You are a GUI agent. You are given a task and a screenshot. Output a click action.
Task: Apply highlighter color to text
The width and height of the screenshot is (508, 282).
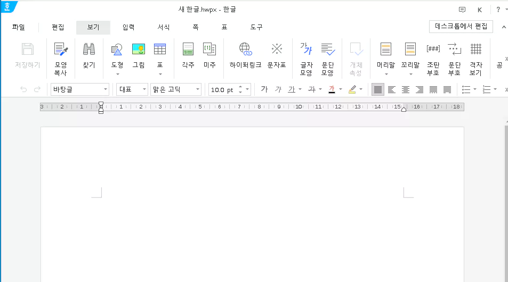click(352, 89)
